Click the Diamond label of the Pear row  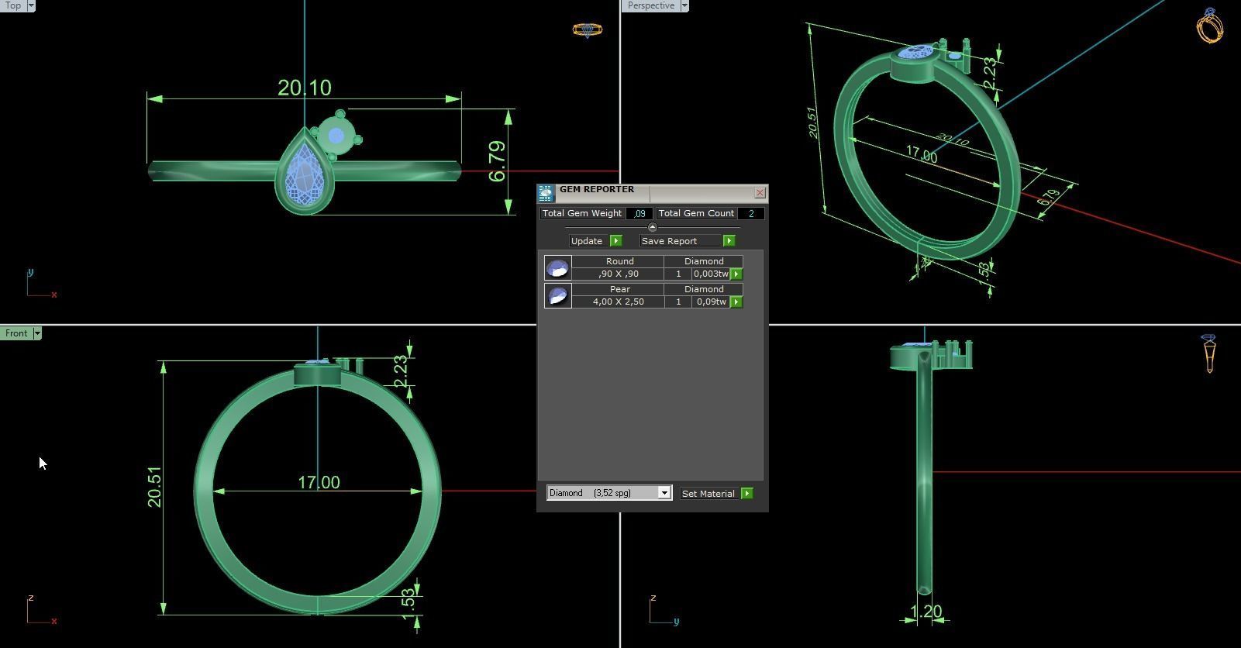click(704, 289)
